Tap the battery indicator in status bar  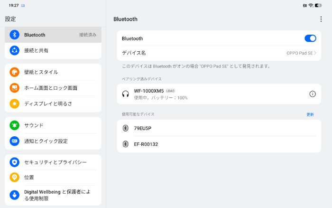point(324,5)
